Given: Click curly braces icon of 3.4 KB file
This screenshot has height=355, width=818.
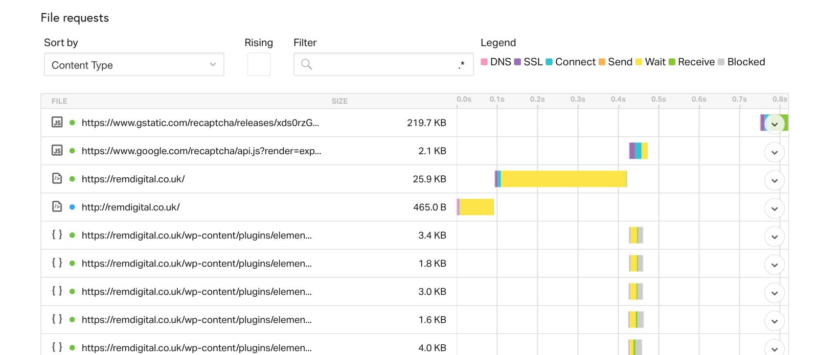Looking at the screenshot, I should point(57,234).
